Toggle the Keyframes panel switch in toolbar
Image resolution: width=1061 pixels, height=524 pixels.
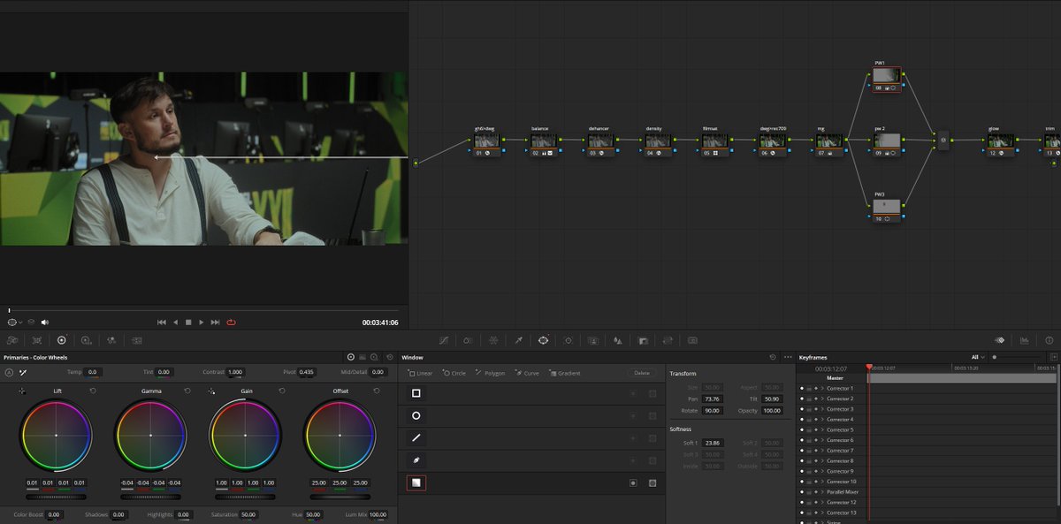[999, 340]
